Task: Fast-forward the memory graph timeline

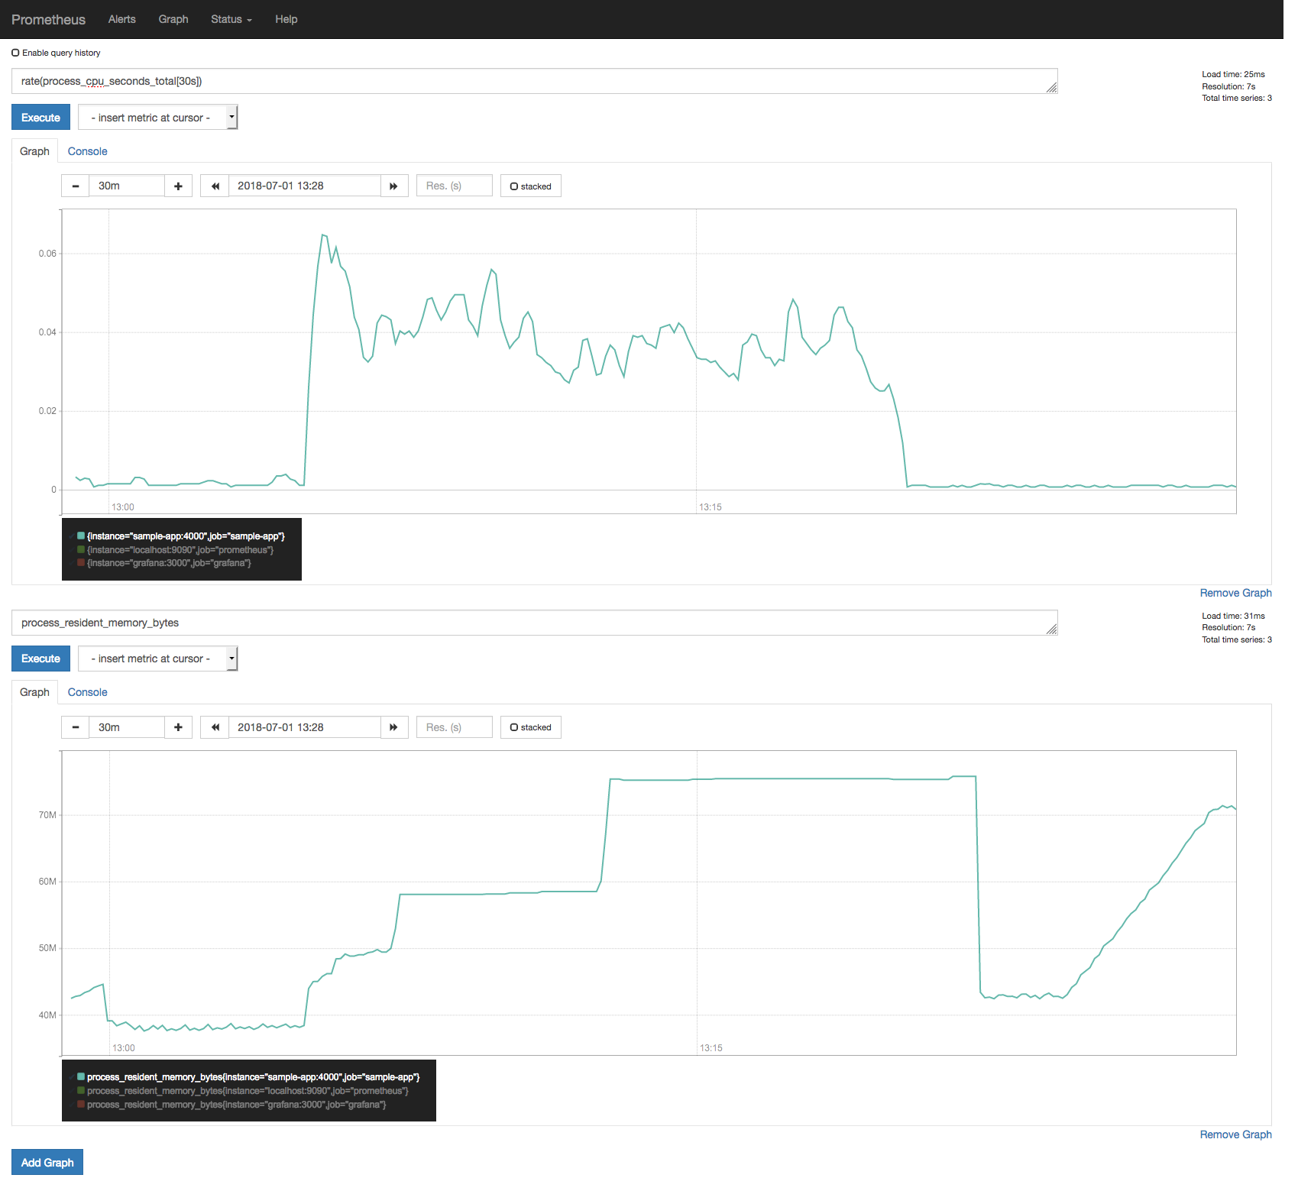Action: coord(393,727)
